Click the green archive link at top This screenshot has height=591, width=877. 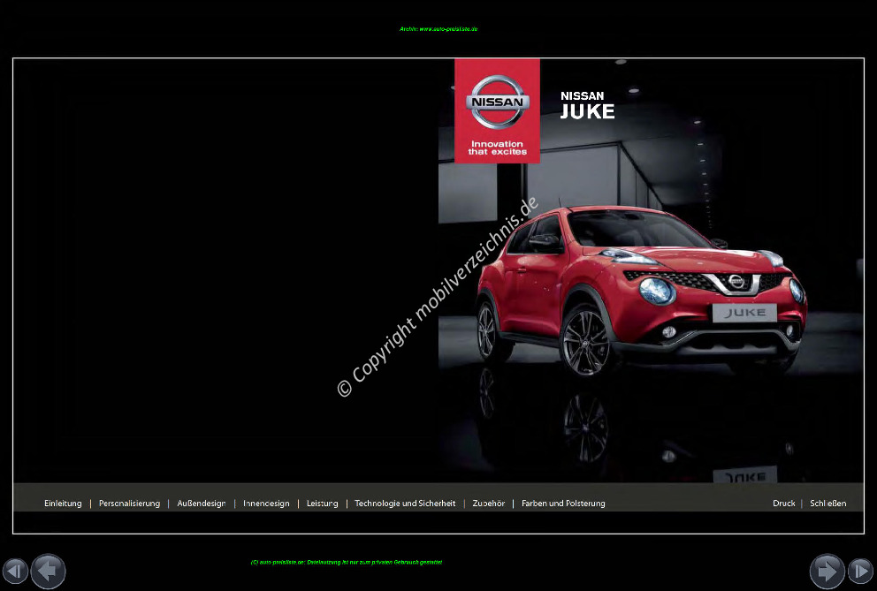point(438,29)
